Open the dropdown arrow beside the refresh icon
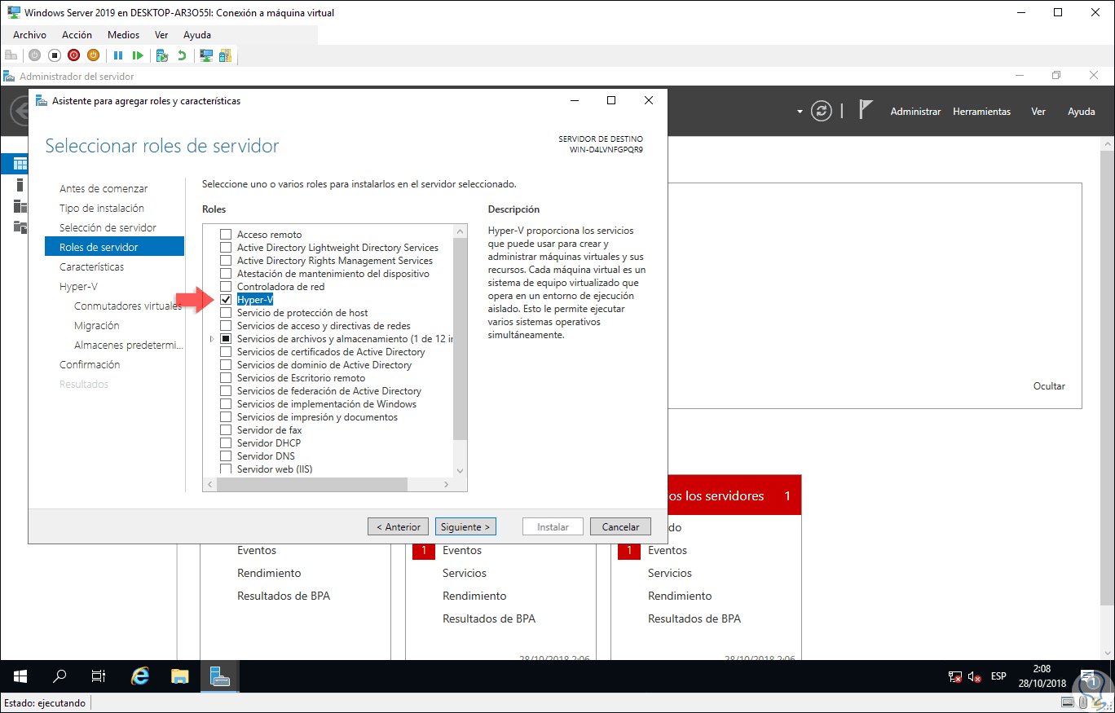Image resolution: width=1115 pixels, height=713 pixels. 800,112
